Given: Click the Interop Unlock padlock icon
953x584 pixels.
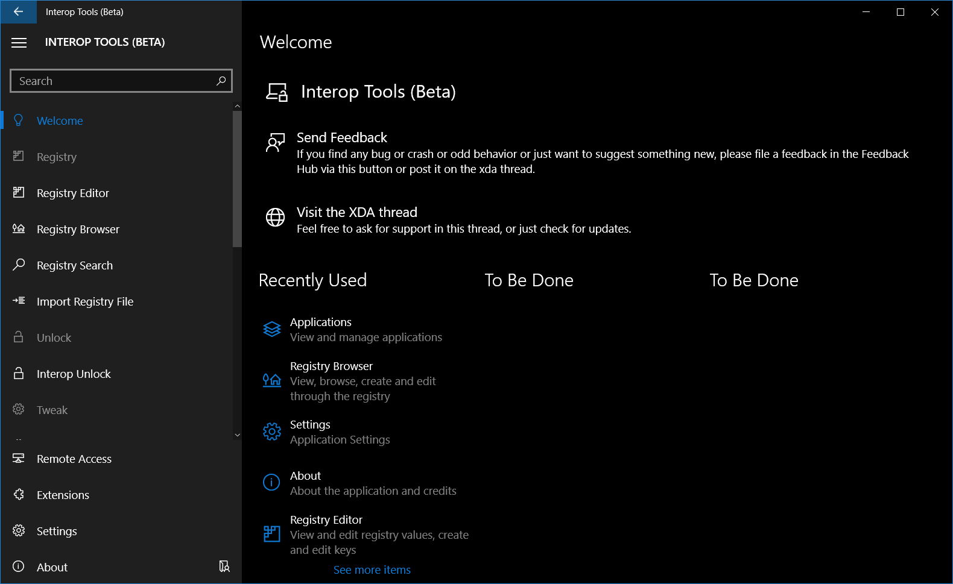Looking at the screenshot, I should 19,373.
